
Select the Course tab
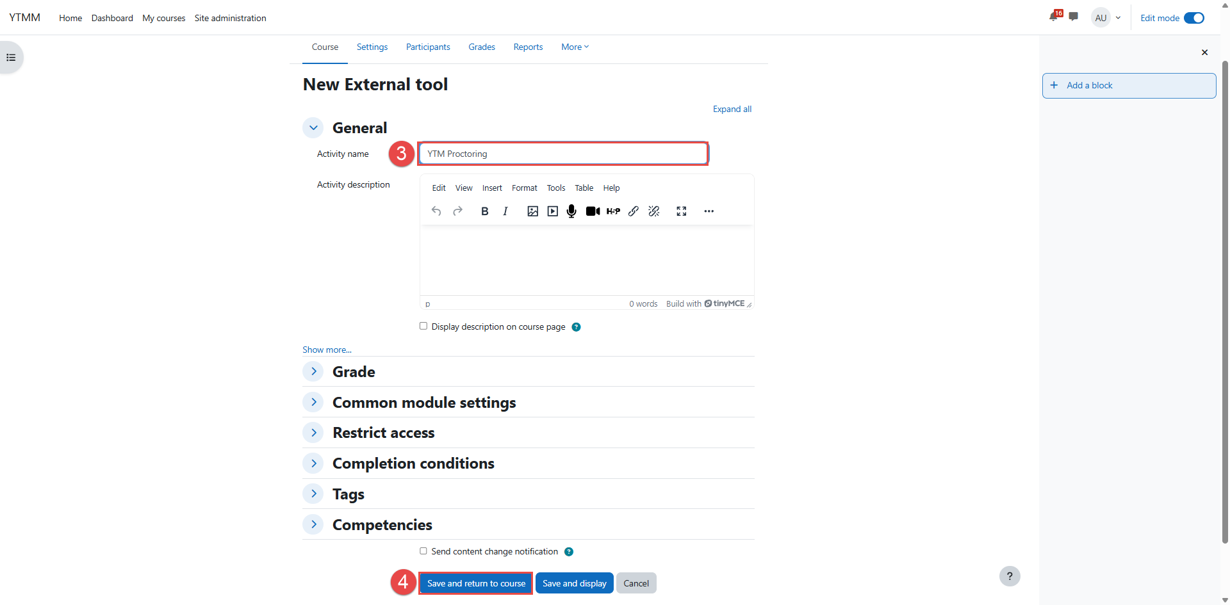(325, 47)
